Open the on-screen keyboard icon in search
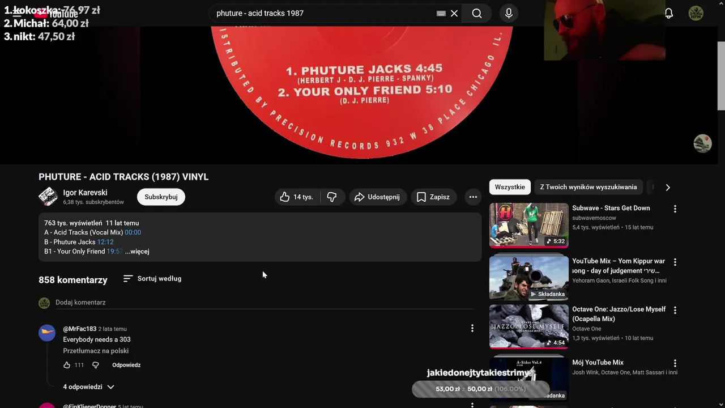The image size is (725, 408). [x=441, y=13]
